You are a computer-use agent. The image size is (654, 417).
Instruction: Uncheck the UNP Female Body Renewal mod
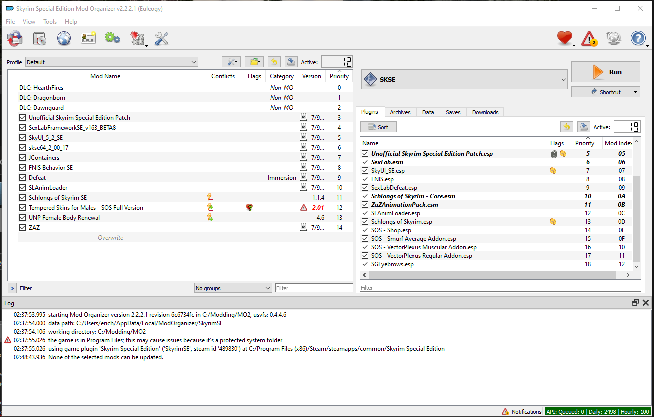click(22, 218)
